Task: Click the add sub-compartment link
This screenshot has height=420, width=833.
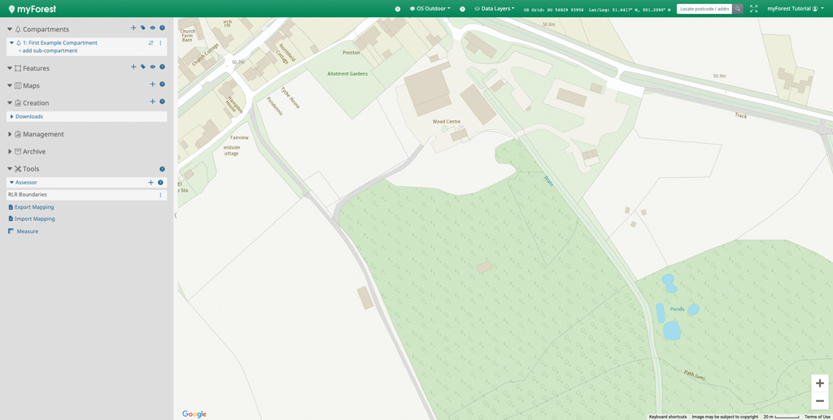Action: [x=48, y=50]
